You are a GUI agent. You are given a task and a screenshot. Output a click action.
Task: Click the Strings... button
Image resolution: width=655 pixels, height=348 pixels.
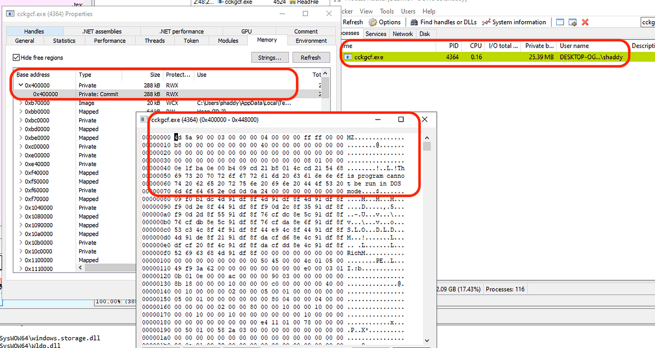click(270, 57)
